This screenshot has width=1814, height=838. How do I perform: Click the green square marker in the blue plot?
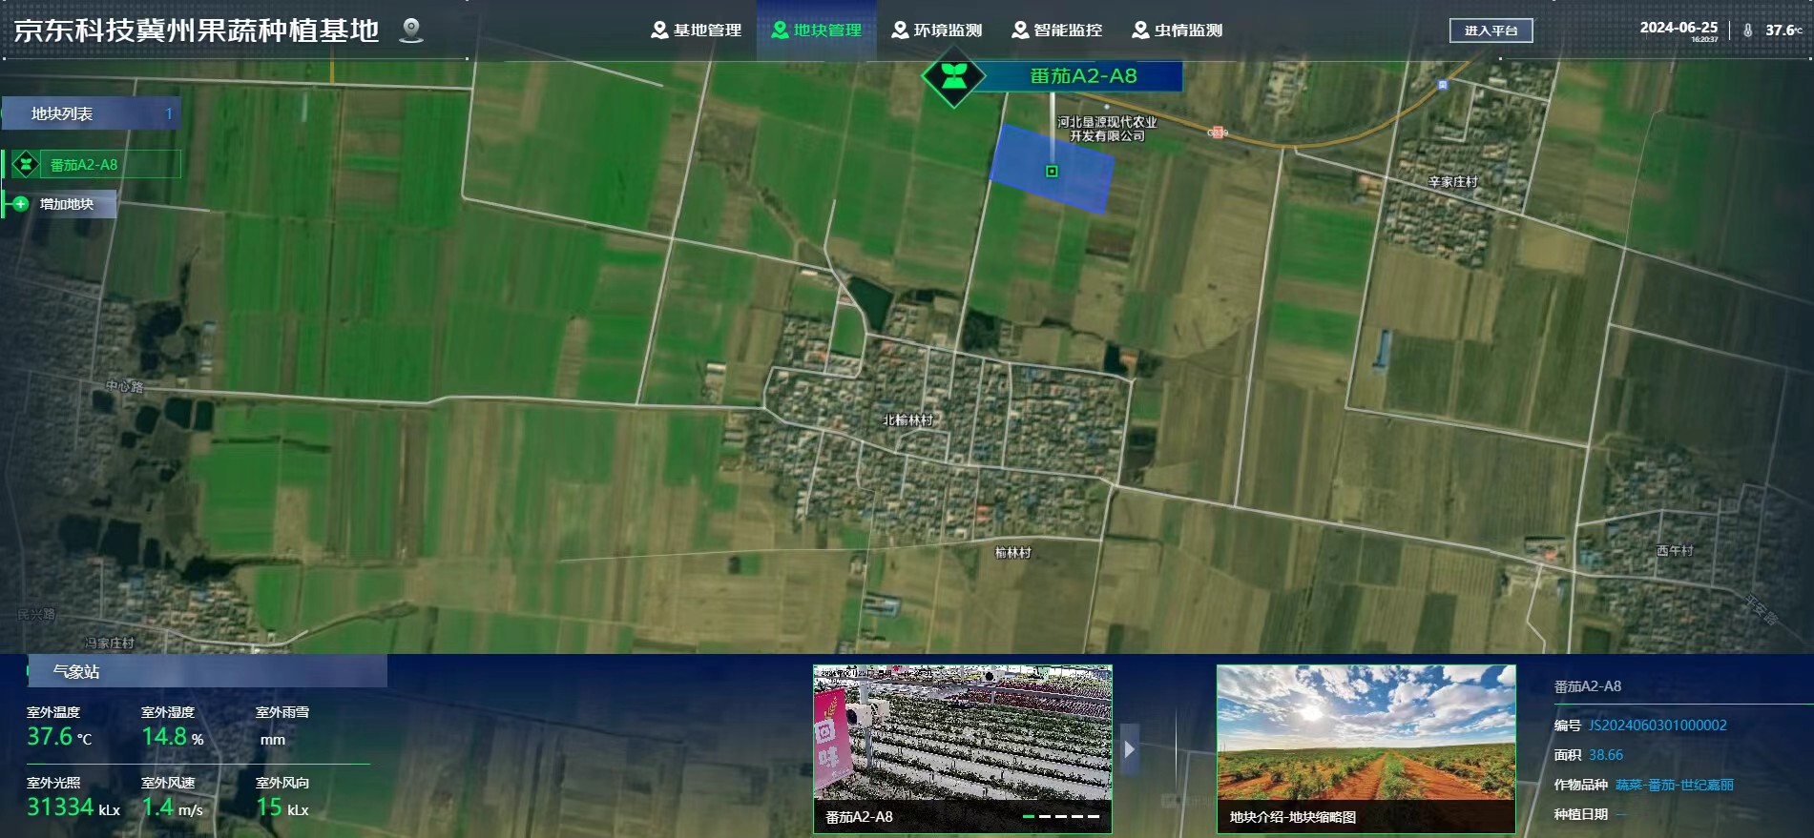[1052, 172]
